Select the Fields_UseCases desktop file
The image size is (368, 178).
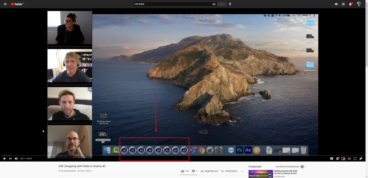coord(103,136)
